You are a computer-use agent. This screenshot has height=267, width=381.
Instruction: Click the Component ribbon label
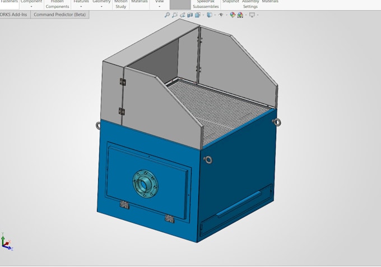[31, 2]
